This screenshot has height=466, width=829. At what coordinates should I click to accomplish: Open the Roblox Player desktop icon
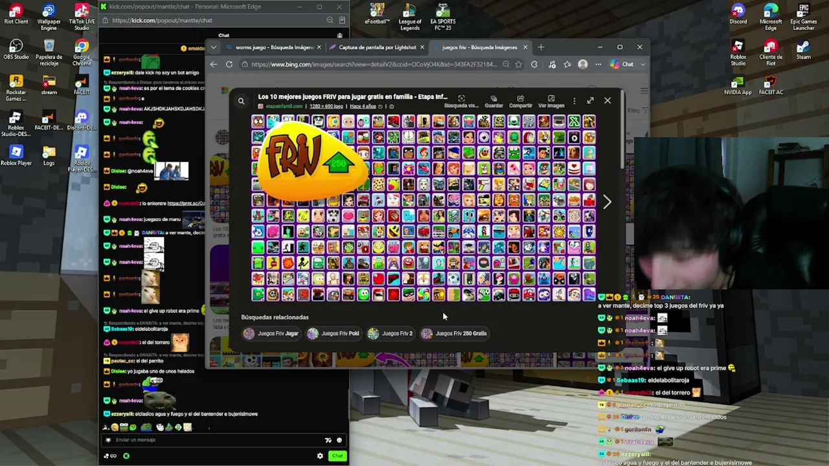[x=16, y=156]
